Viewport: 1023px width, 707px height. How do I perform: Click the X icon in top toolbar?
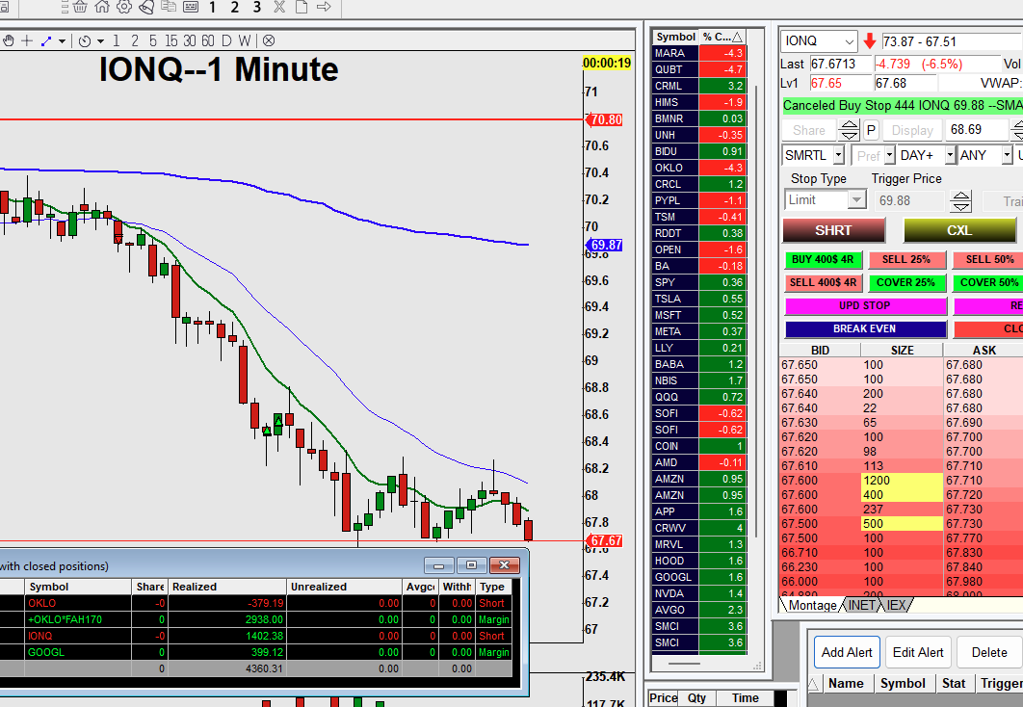(x=279, y=7)
